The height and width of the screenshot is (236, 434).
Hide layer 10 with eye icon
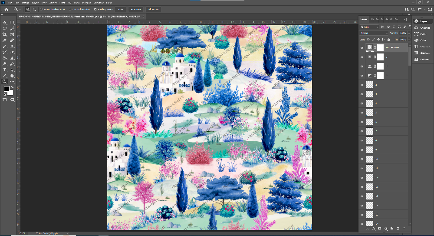[362, 159]
